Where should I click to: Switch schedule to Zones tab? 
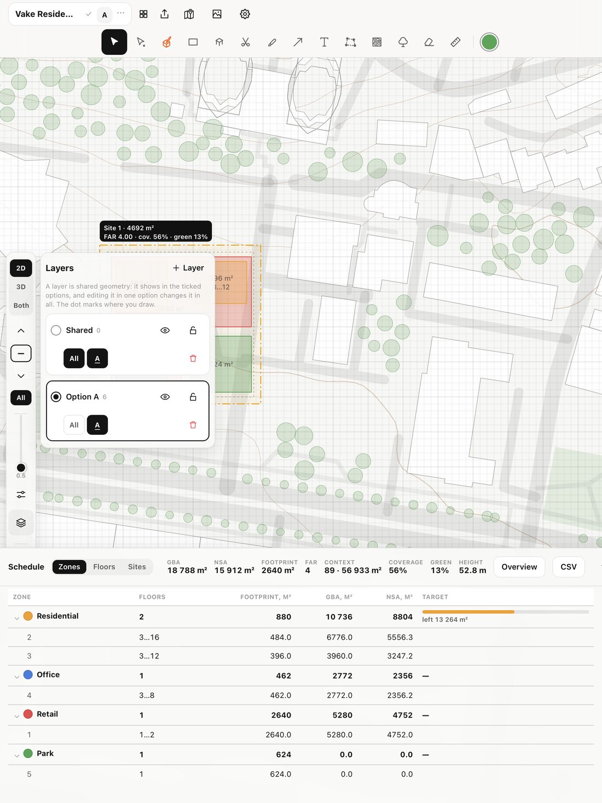[x=70, y=567]
